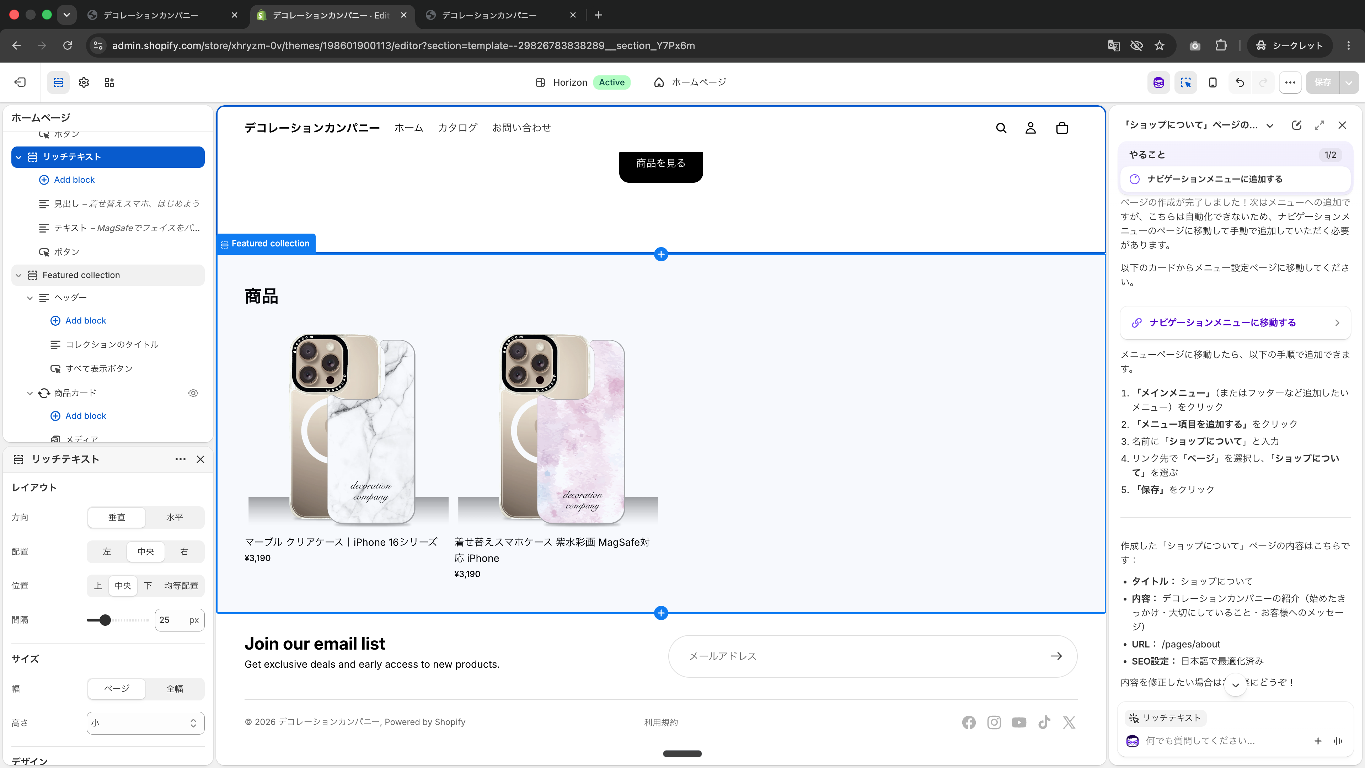The image size is (1365, 768).
Task: Click the お問い合わせ menu item
Action: 521,128
